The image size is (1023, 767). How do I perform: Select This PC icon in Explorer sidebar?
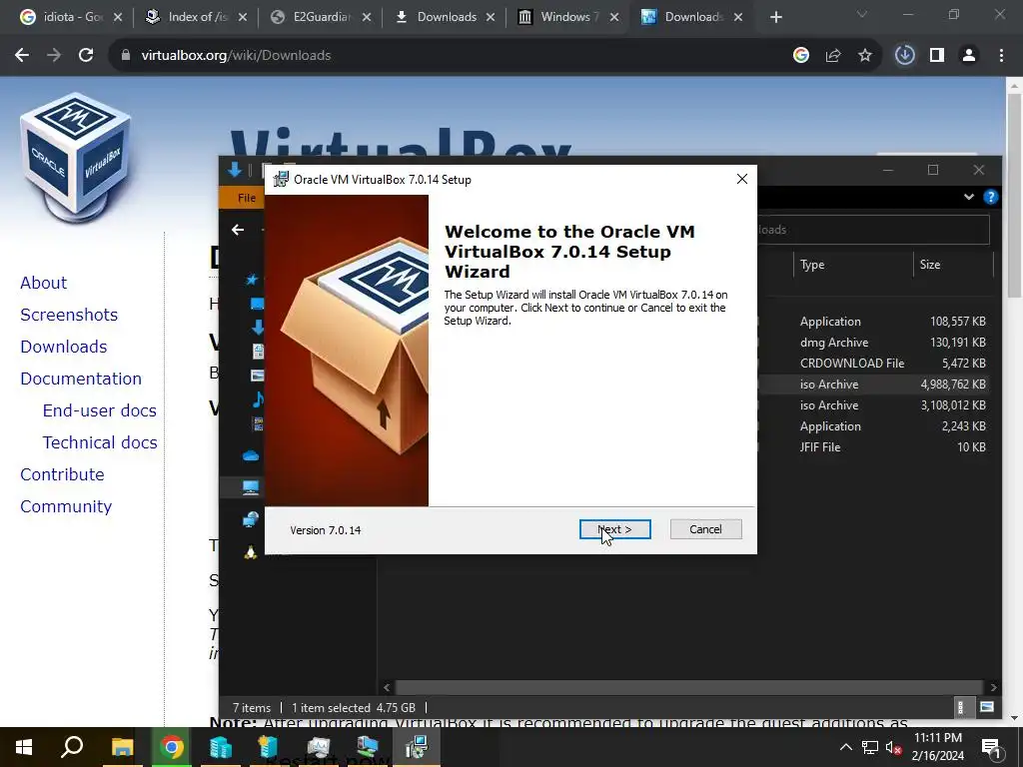click(251, 487)
